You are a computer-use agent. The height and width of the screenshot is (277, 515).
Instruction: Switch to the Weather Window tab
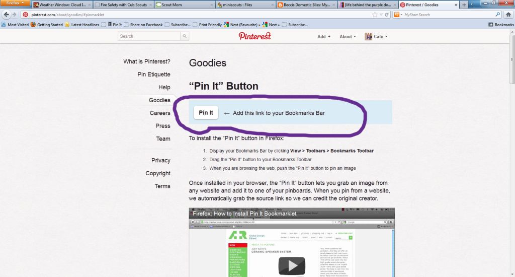click(x=62, y=5)
